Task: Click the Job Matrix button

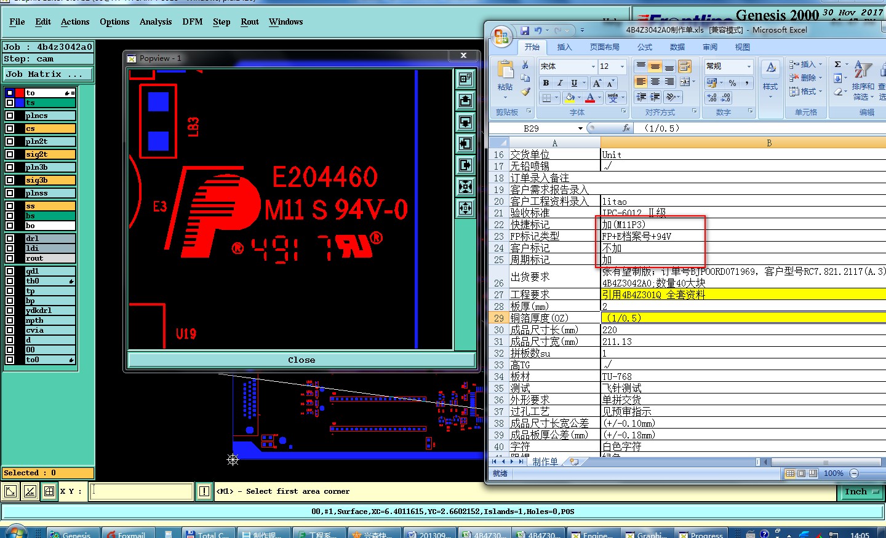Action: (x=48, y=74)
